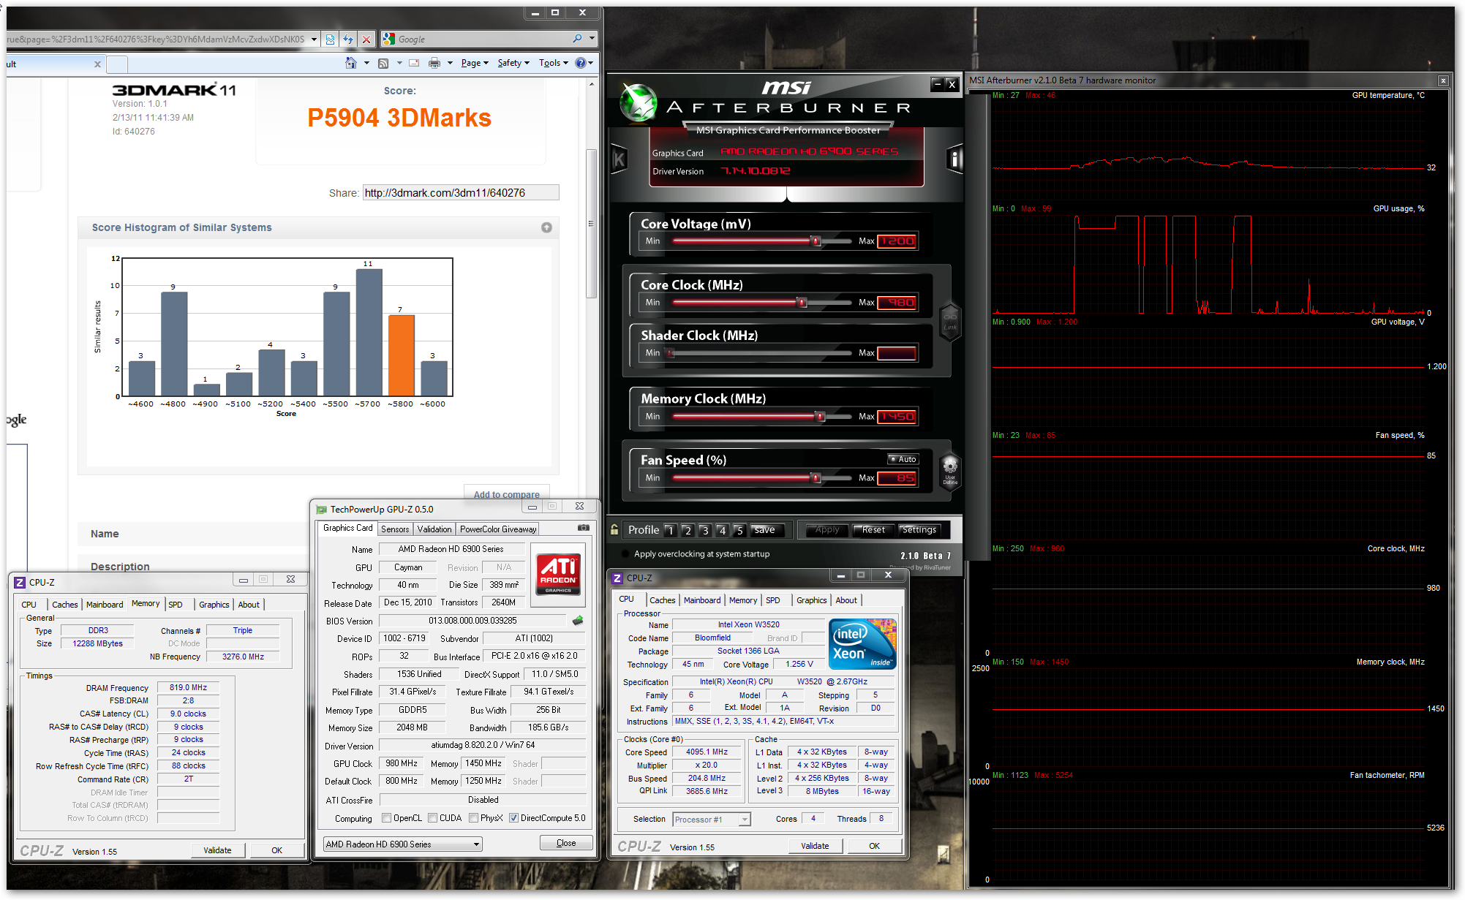Viewport: 1465px width, 900px height.
Task: Click the Close button in GPU-Z
Action: pos(566,843)
